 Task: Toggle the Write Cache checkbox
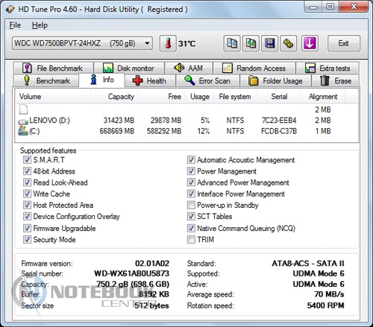[x=27, y=194]
